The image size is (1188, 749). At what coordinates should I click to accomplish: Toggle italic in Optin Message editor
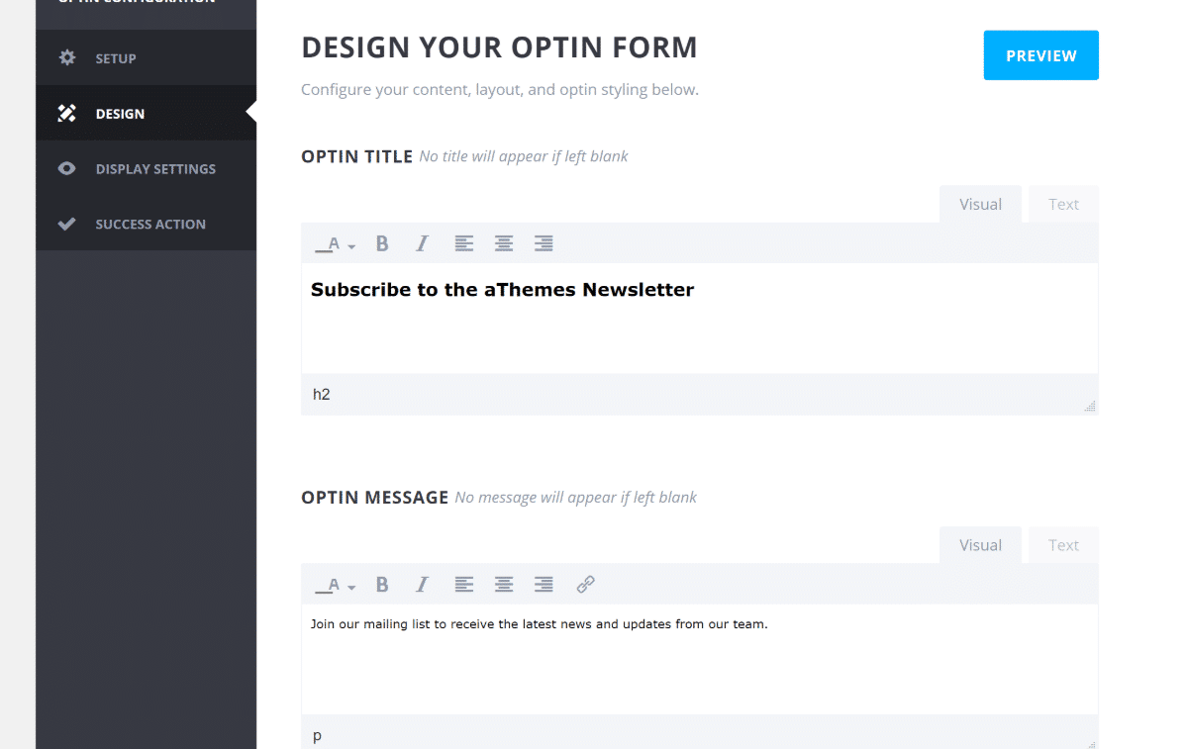pos(422,585)
